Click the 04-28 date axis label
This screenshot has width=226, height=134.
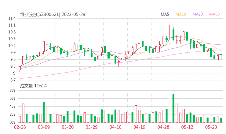(163, 127)
